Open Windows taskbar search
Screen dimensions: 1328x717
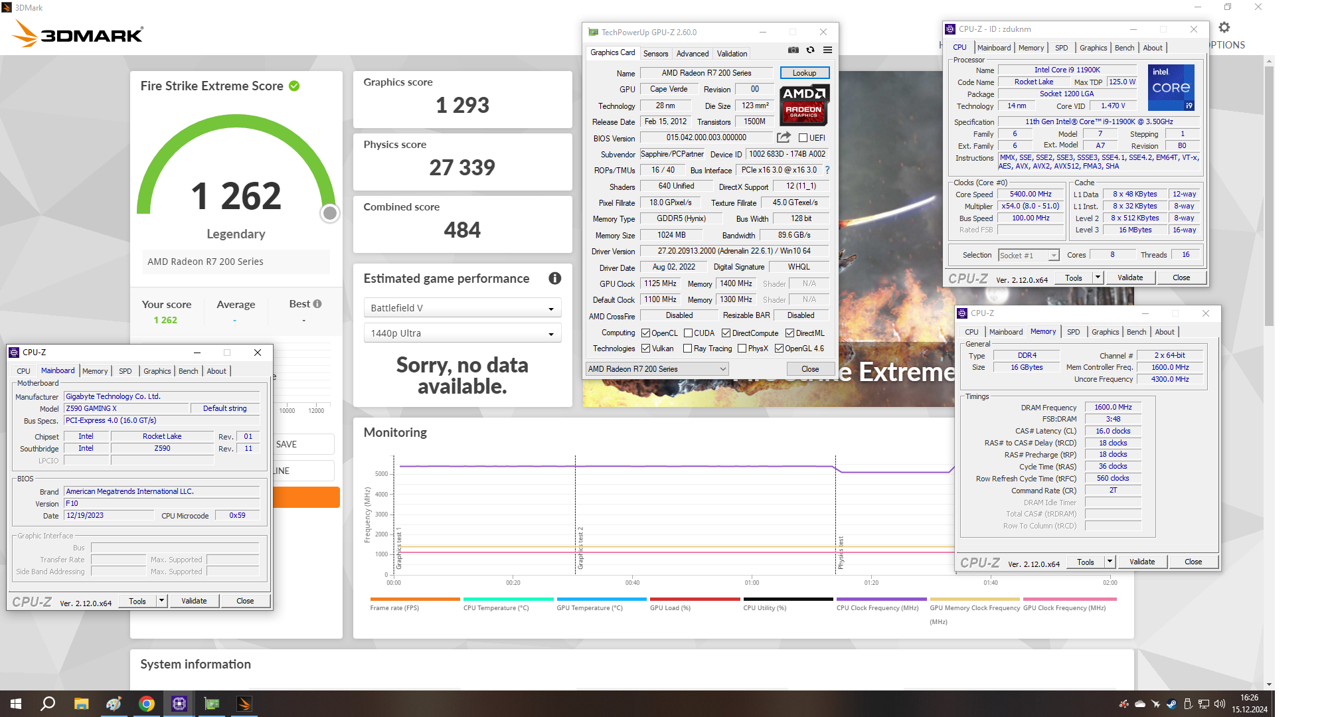(48, 704)
